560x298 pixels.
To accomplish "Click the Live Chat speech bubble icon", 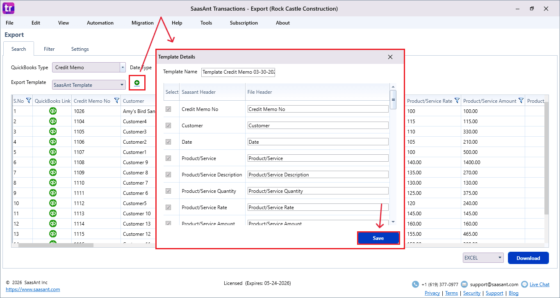I will [524, 284].
